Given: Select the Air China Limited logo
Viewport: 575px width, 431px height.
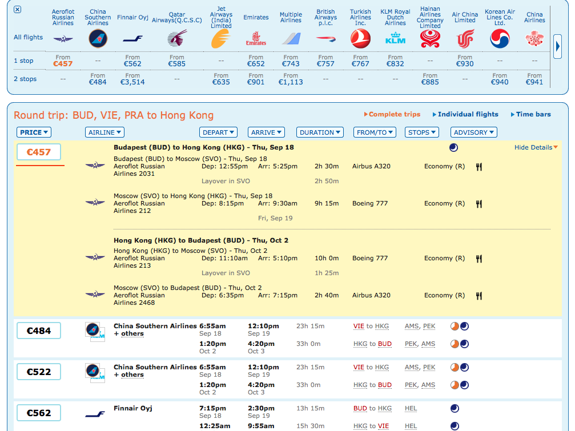Looking at the screenshot, I should pos(465,39).
